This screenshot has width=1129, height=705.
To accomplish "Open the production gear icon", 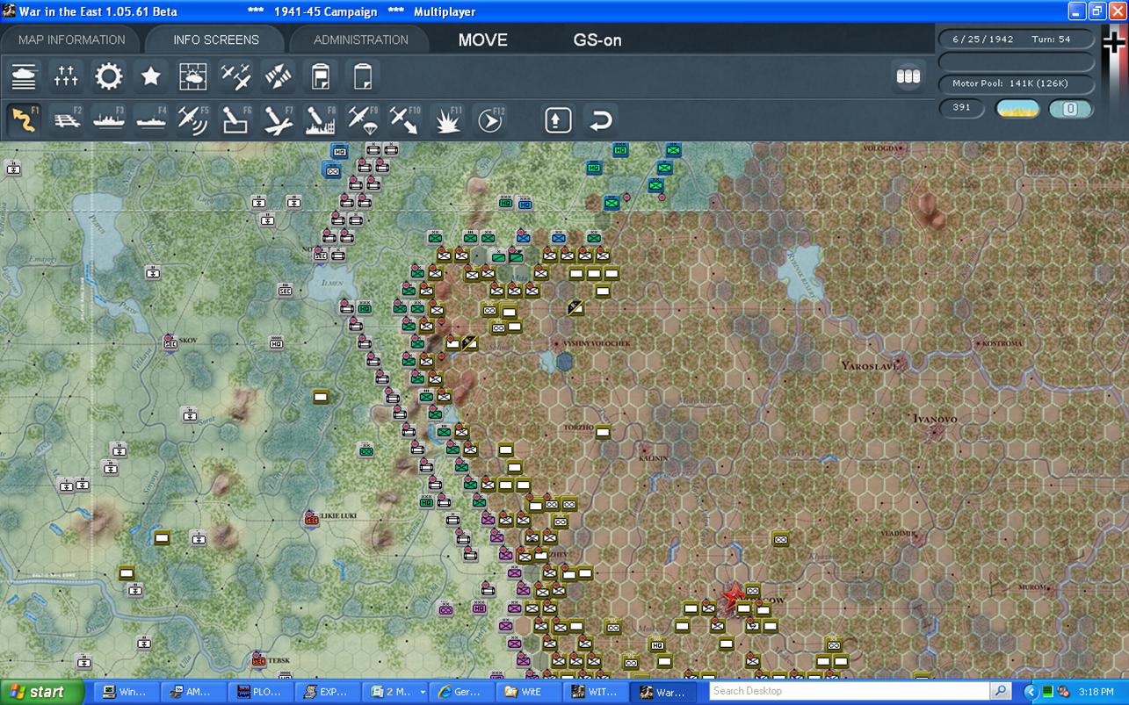I will click(x=108, y=76).
